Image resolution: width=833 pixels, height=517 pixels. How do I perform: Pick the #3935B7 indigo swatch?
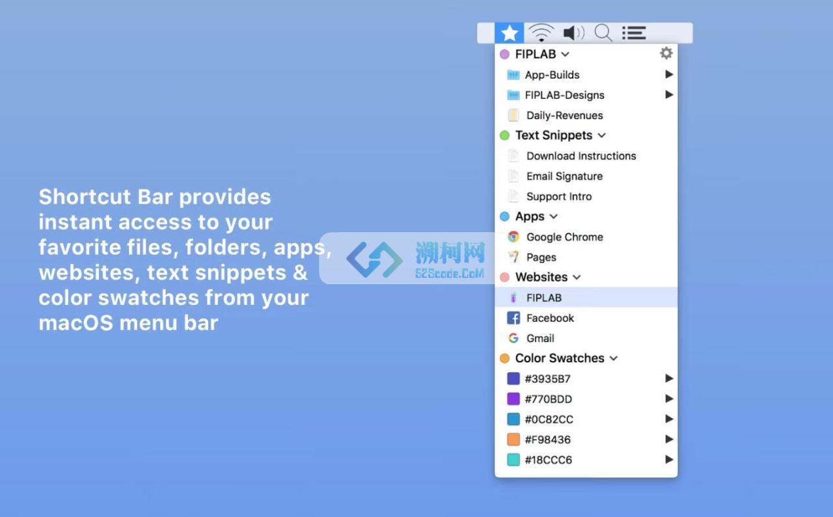[513, 378]
